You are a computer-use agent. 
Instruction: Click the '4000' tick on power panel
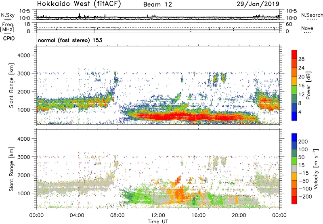(23, 55)
